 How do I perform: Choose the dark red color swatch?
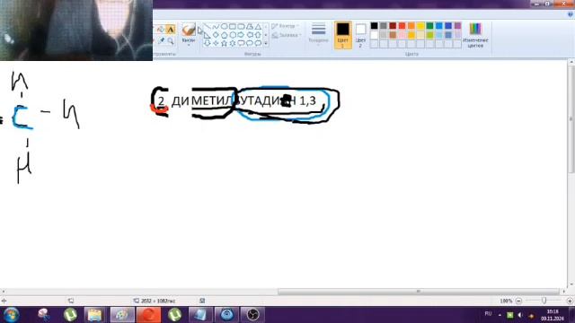[x=393, y=26]
